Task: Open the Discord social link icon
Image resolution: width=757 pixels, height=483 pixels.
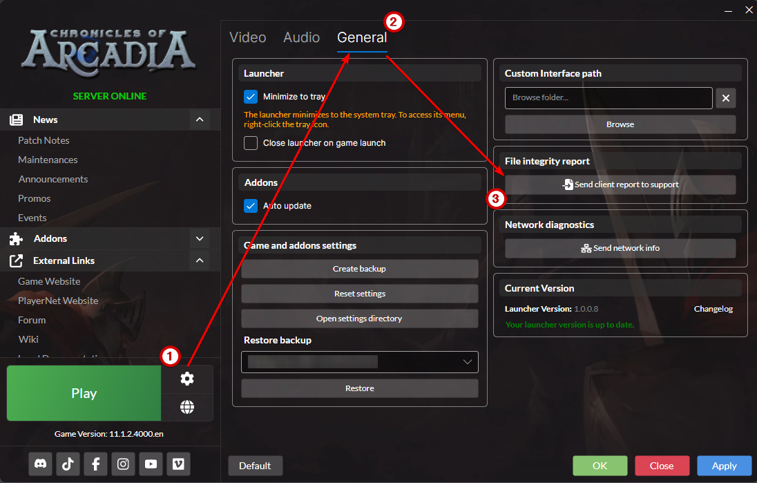Action: click(40, 464)
